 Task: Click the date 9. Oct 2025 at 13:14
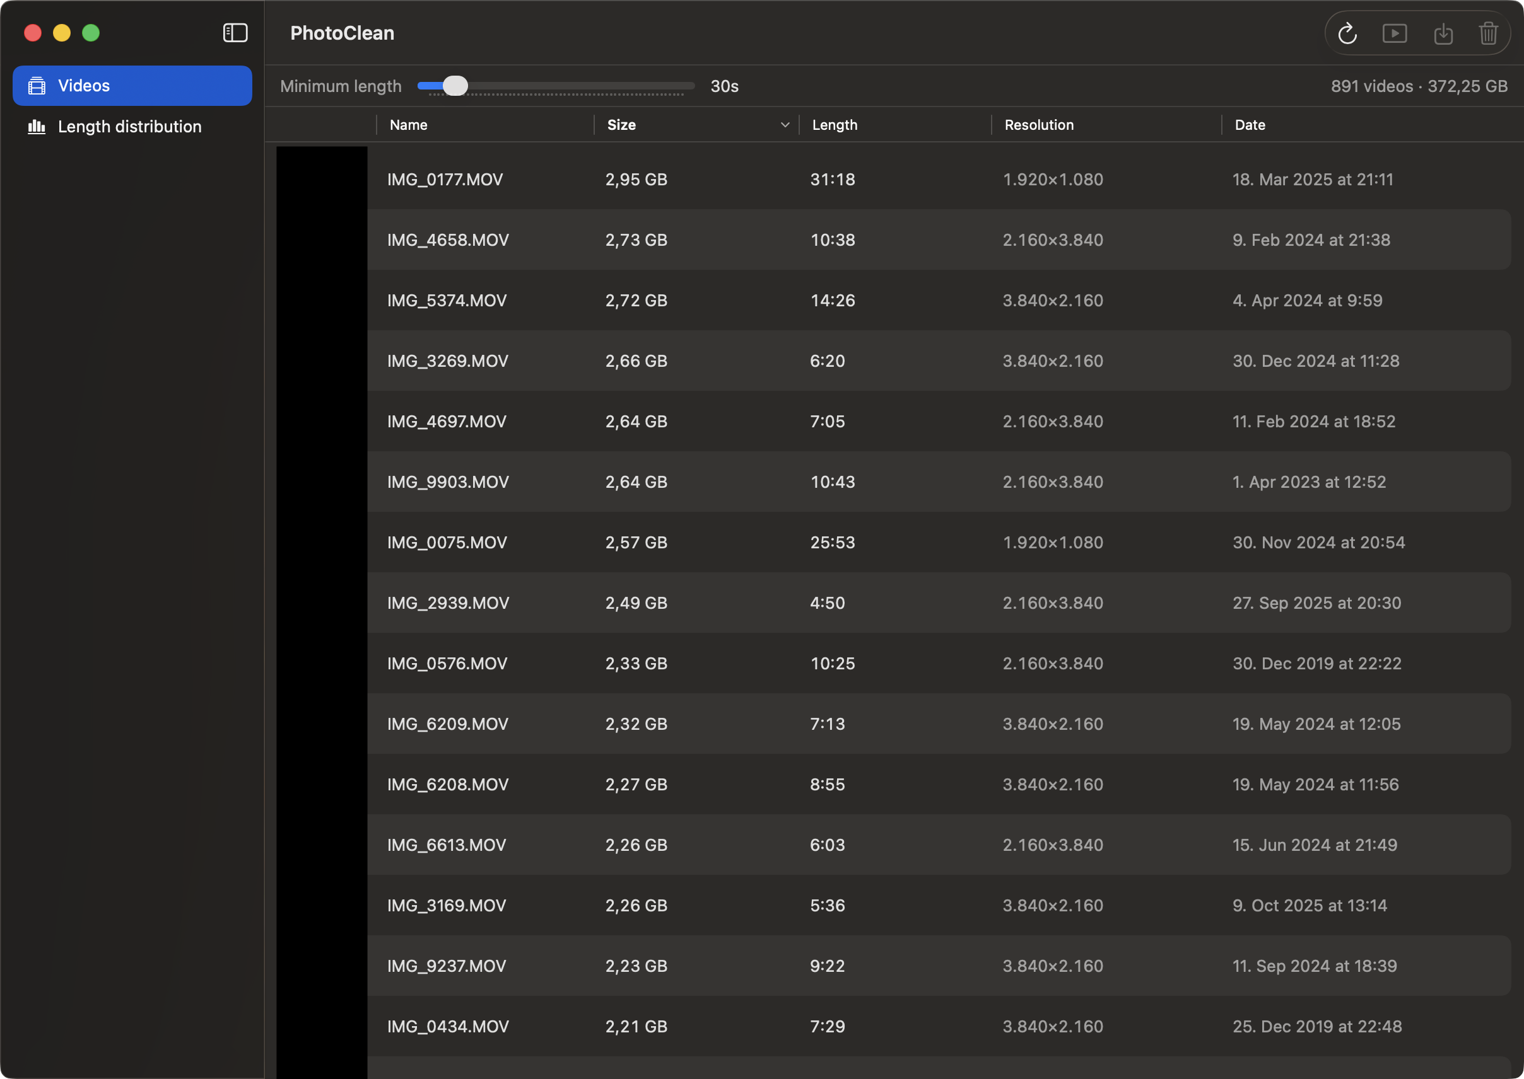click(1310, 905)
